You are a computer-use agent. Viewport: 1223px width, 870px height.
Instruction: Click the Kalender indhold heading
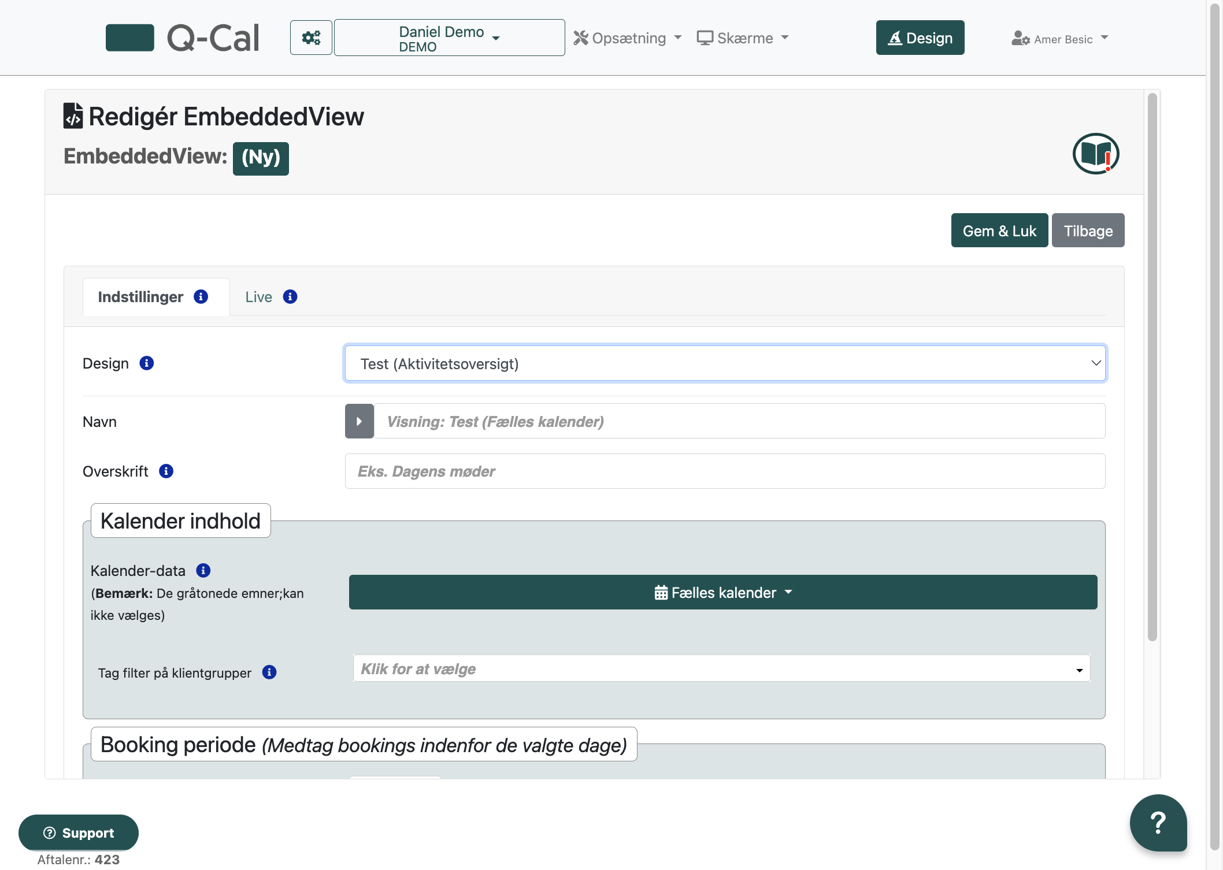tap(180, 520)
